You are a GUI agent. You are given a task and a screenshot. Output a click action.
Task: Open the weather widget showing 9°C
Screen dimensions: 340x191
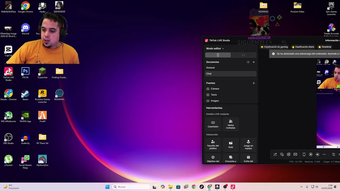(x=11, y=187)
